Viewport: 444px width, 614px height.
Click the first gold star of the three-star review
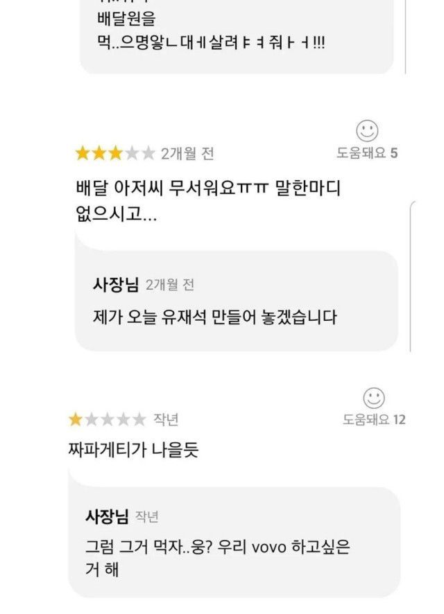[x=83, y=153]
